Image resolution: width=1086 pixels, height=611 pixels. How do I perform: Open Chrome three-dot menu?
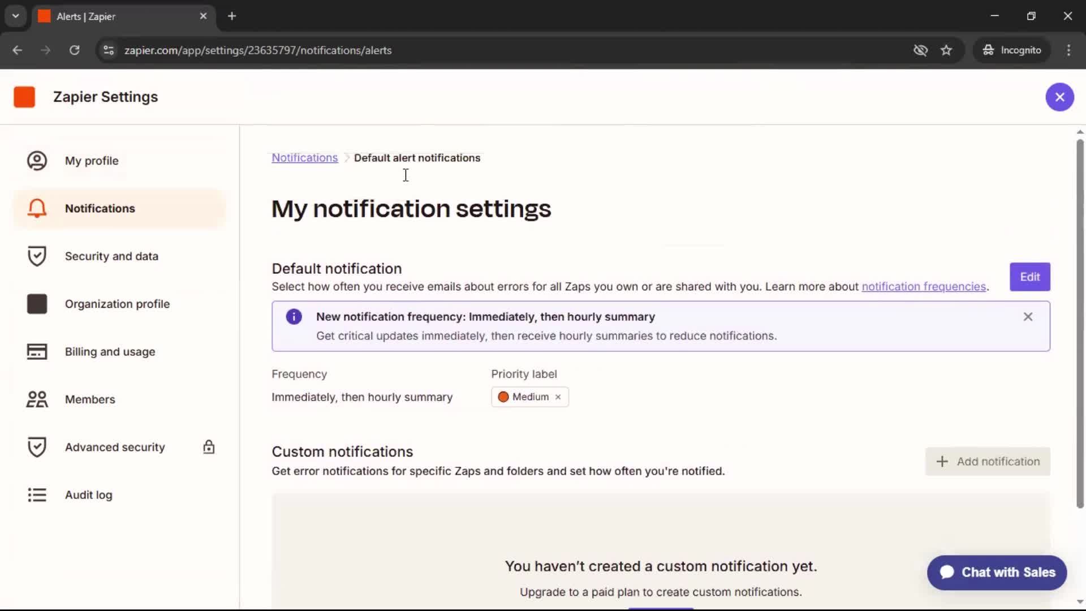point(1068,50)
